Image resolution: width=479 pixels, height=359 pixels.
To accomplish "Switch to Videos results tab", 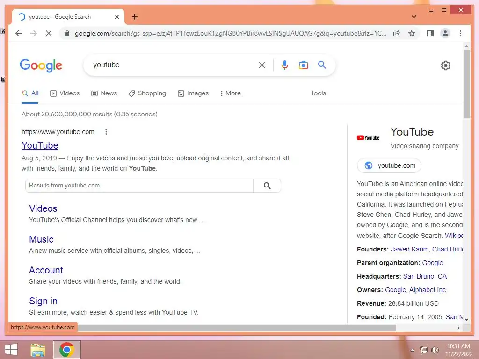I will click(x=65, y=93).
